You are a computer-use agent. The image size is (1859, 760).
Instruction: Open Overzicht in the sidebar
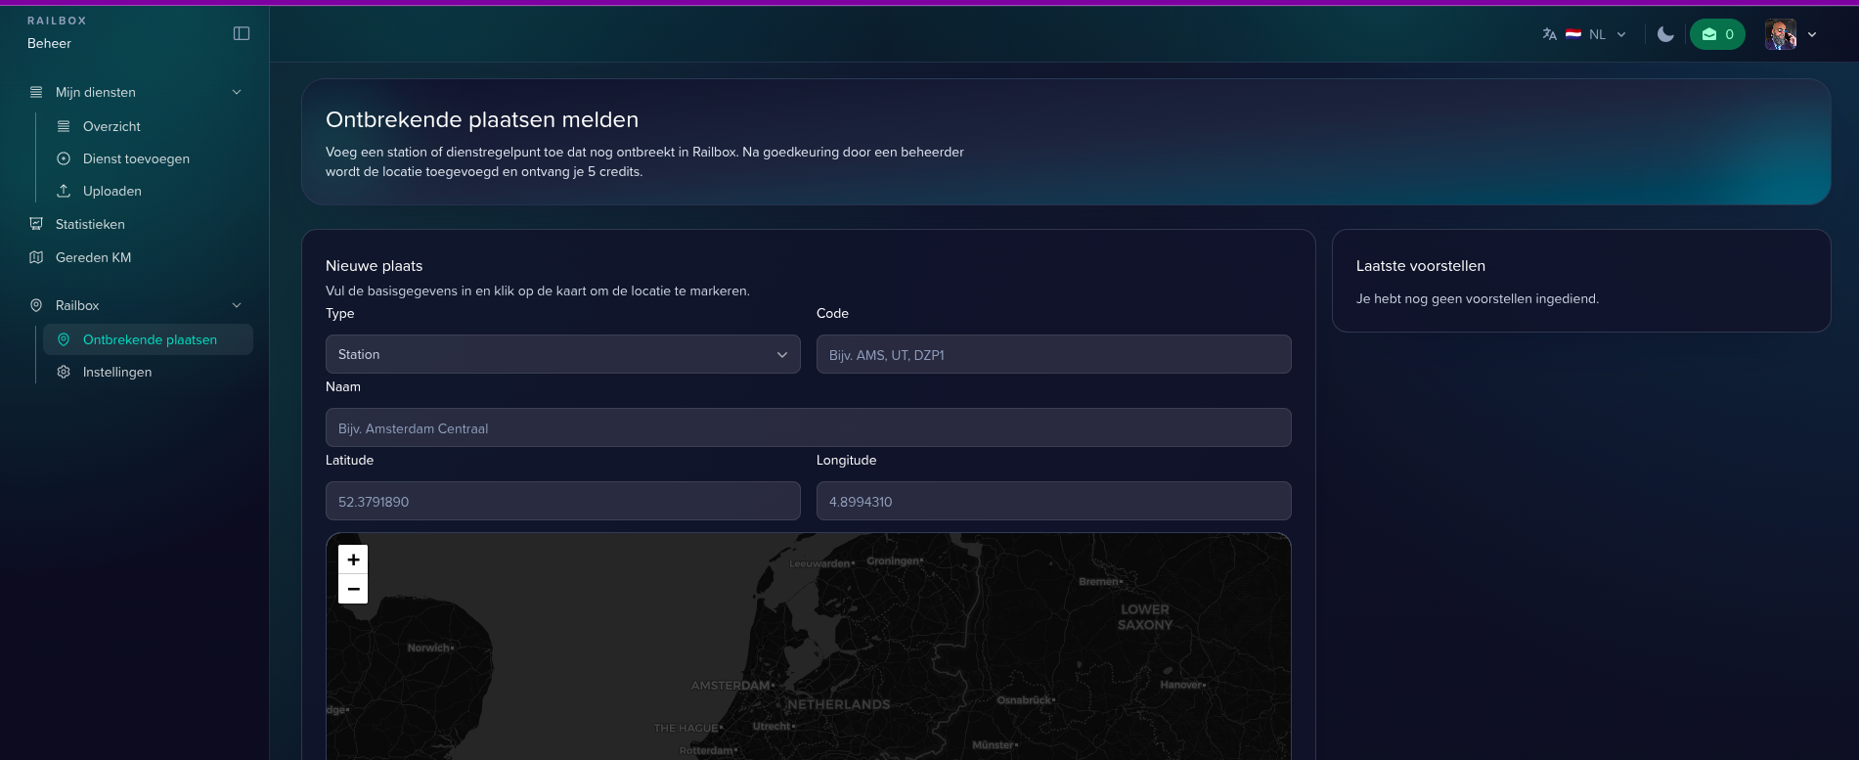tap(111, 126)
